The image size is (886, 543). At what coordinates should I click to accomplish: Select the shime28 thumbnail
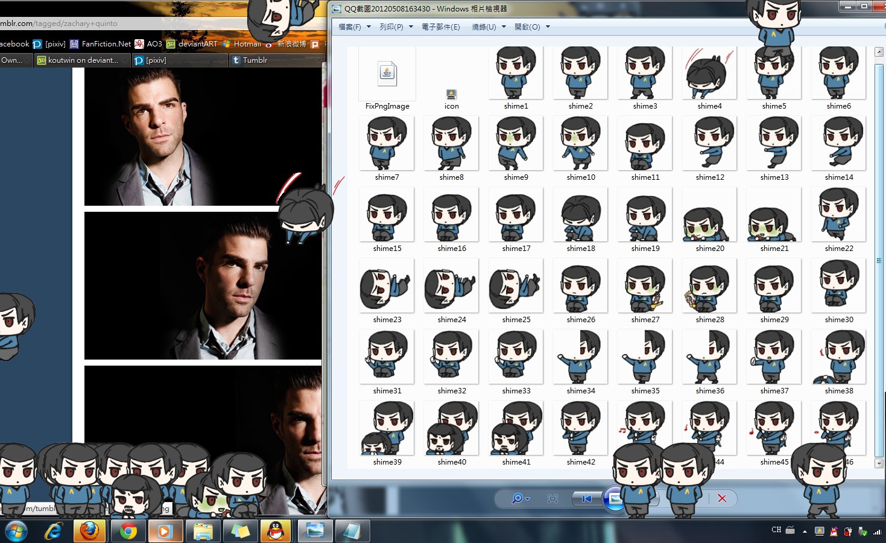[709, 286]
